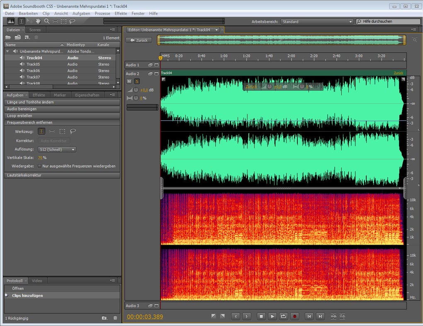
Task: Pick the Lasso tool in the top toolbar
Action: click(72, 21)
